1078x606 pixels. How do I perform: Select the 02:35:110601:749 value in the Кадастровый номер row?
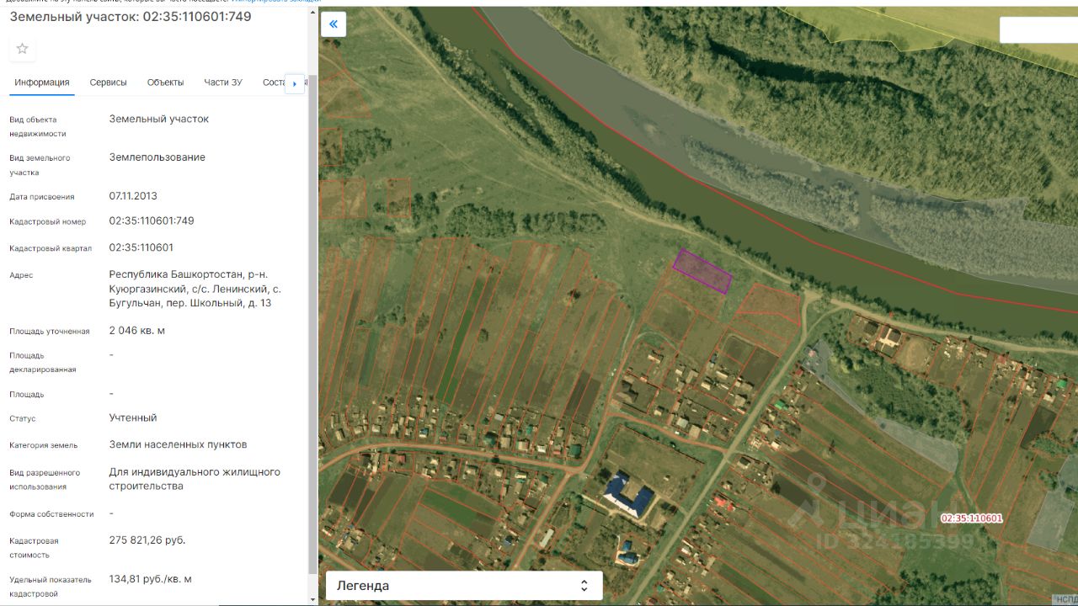point(152,221)
